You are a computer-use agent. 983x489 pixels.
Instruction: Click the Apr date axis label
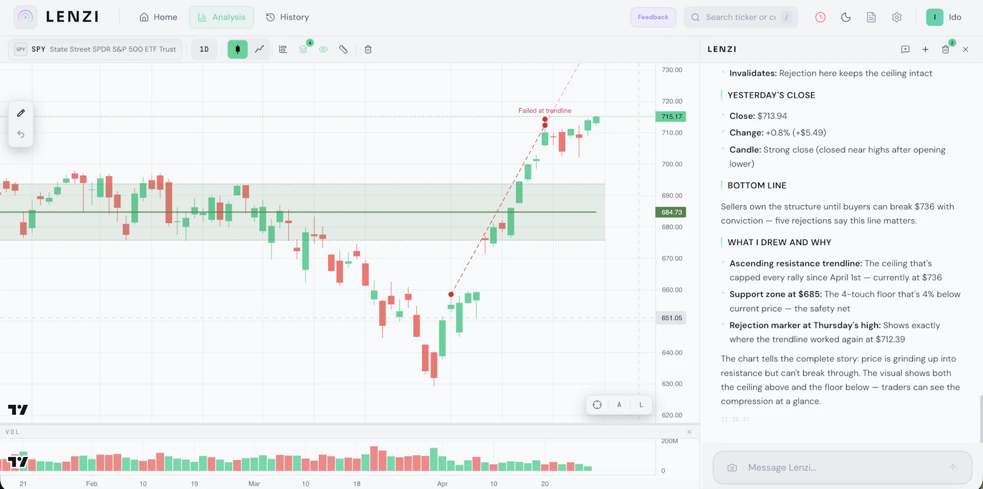click(442, 484)
